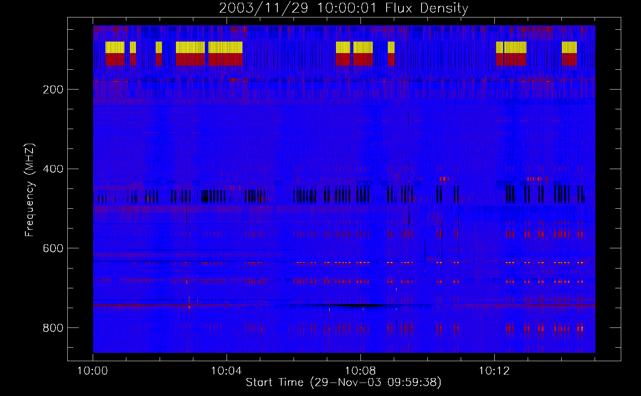This screenshot has width=641, height=396.
Task: Click the 800 frequency tick label
Action: click(53, 328)
